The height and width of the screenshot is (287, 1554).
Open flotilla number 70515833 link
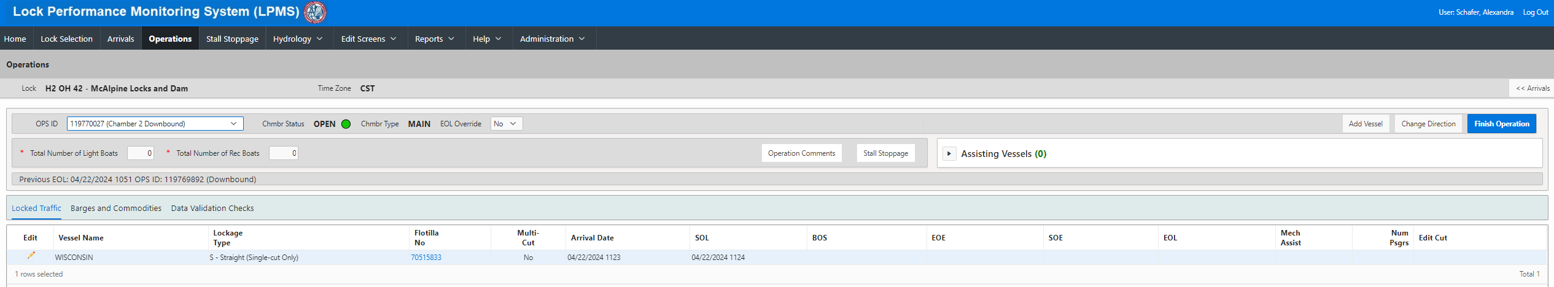(x=426, y=258)
